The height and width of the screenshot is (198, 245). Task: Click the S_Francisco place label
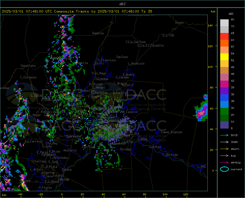(107, 60)
